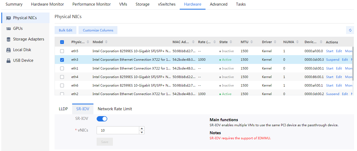Uncheck the eth3 row checkbox
Viewport: 357px width, 151px height.
[x=62, y=60]
